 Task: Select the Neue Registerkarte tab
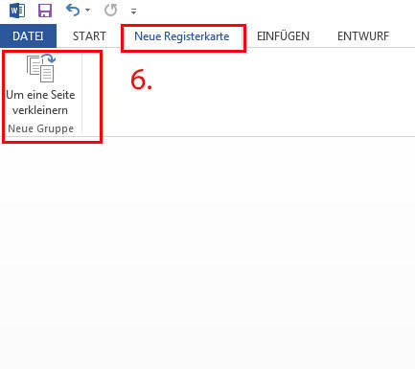(181, 36)
